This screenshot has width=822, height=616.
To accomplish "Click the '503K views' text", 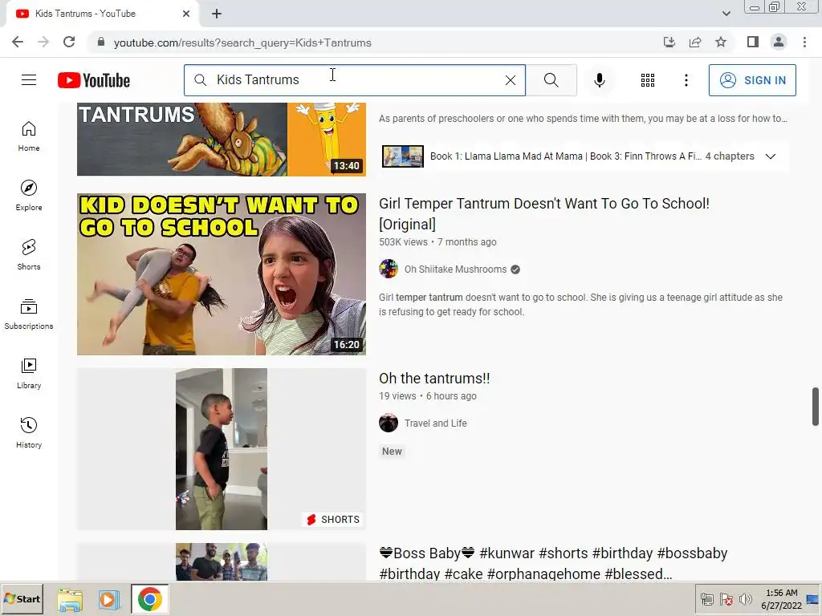I will (403, 242).
